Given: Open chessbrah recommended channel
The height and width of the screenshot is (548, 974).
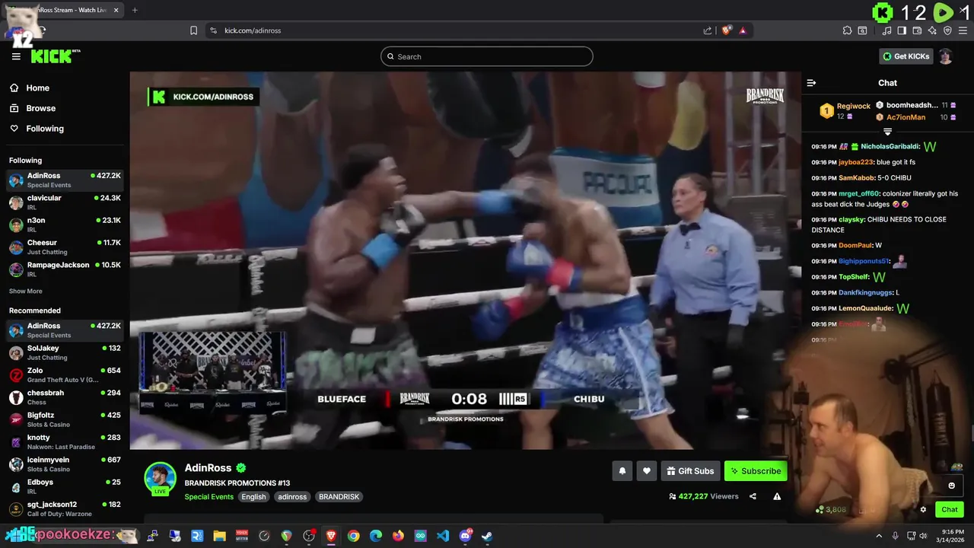Looking at the screenshot, I should pos(65,397).
